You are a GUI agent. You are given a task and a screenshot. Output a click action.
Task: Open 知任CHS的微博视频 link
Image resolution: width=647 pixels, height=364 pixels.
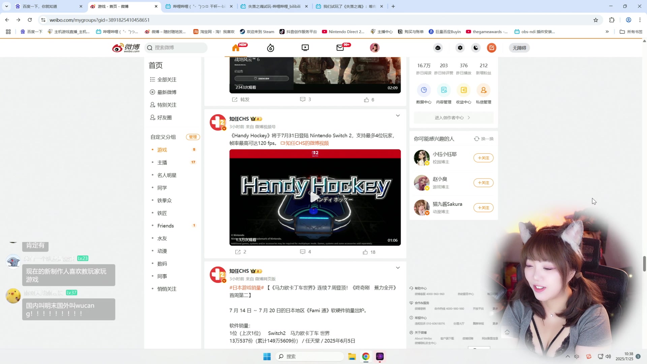pos(305,143)
